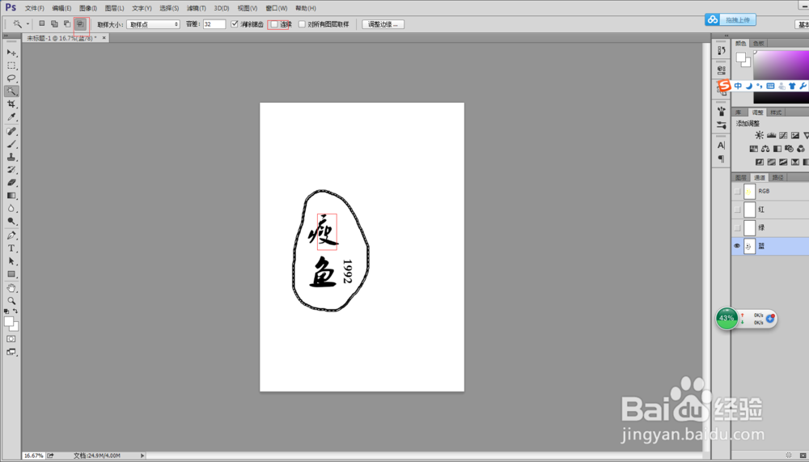
Task: Select the Clone Stamp tool
Action: tap(11, 157)
